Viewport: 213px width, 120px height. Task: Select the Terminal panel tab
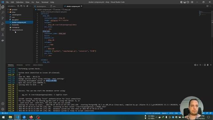click(x=11, y=65)
